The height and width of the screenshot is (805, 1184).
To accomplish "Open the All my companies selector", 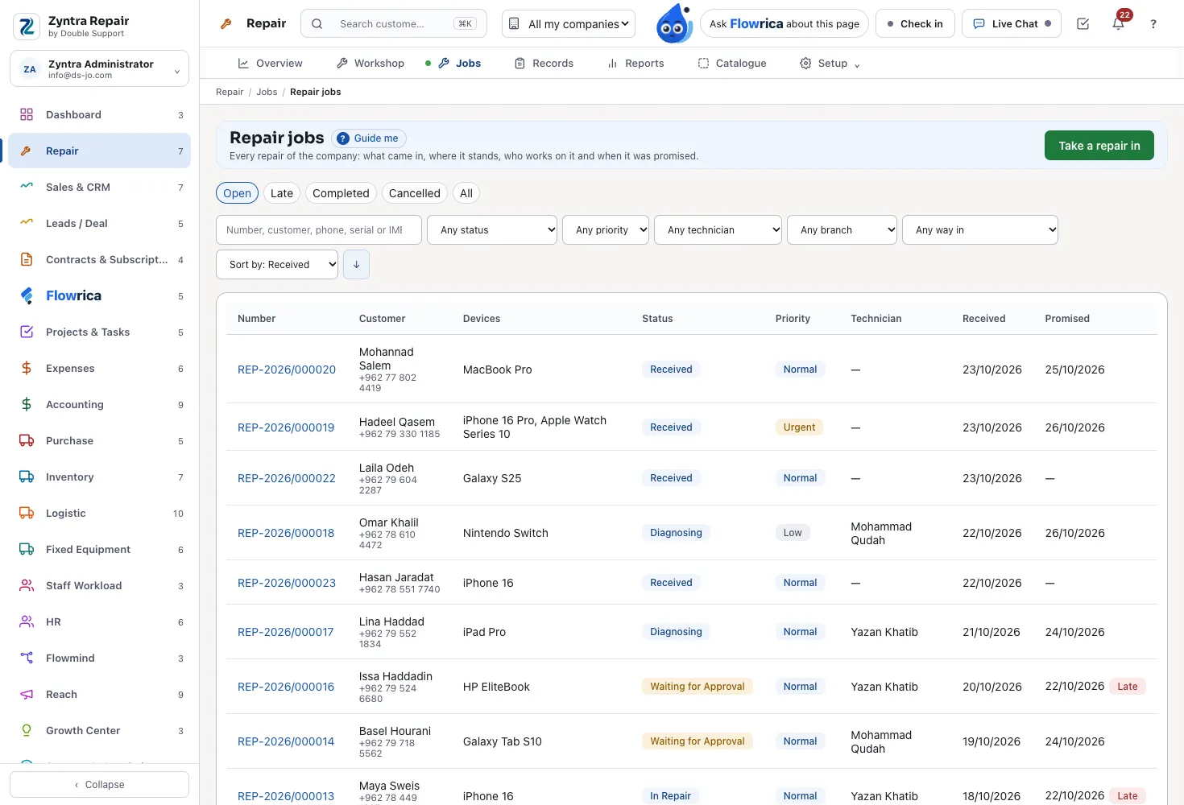I will [x=569, y=23].
